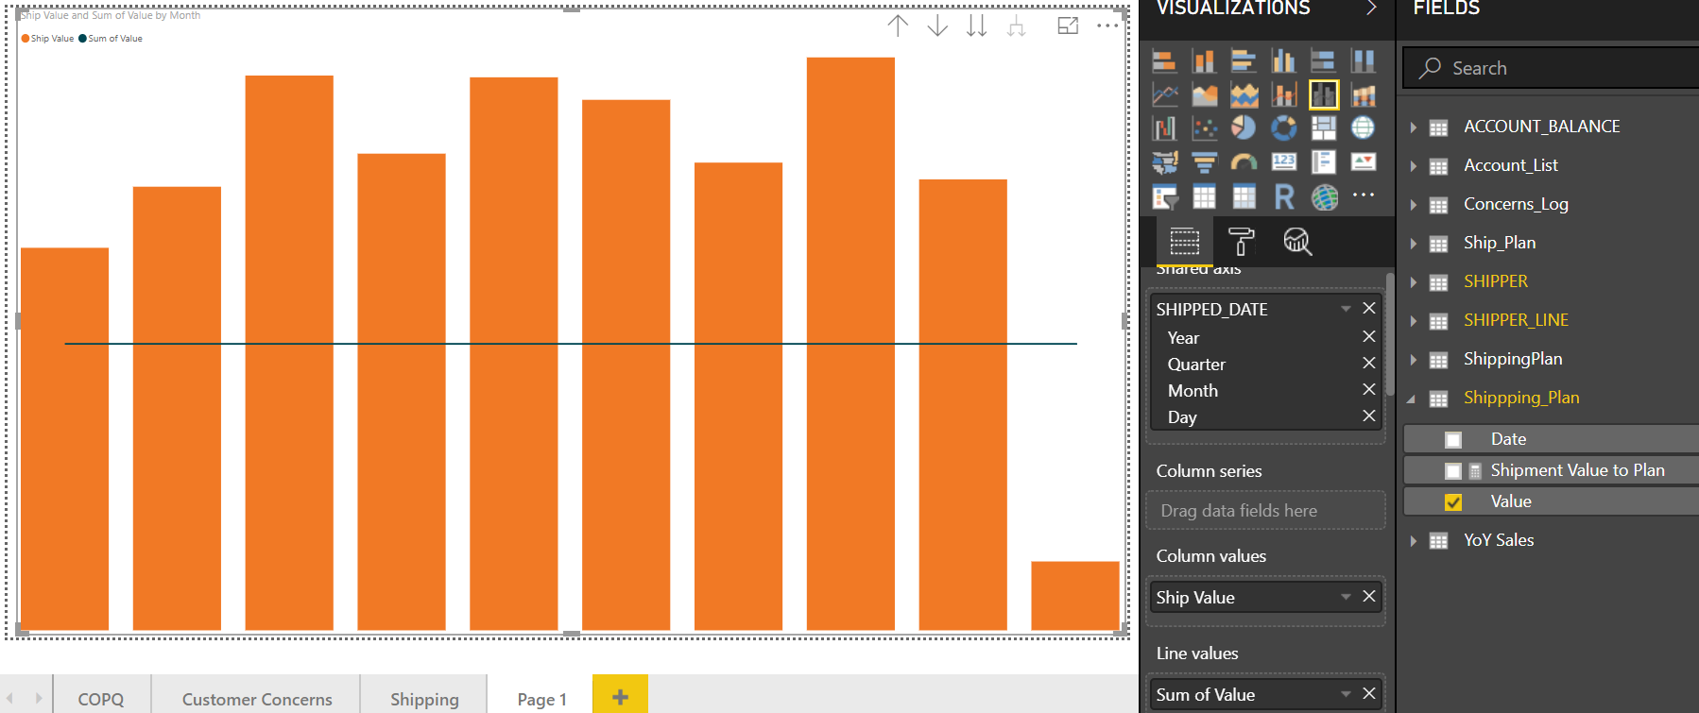This screenshot has width=1699, height=713.
Task: Select the Gauge visualization
Action: [x=1244, y=162]
